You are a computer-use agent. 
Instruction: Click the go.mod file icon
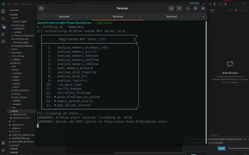10,145
